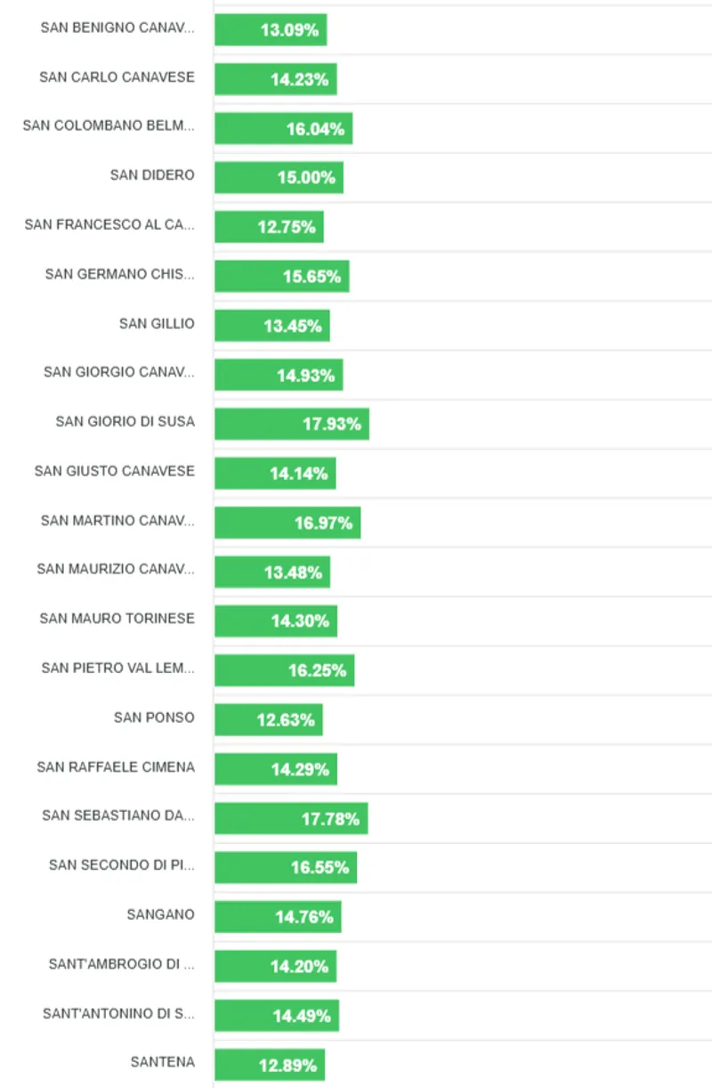This screenshot has height=1088, width=712.
Task: Click the San Raffaele Cimena label
Action: tap(116, 767)
